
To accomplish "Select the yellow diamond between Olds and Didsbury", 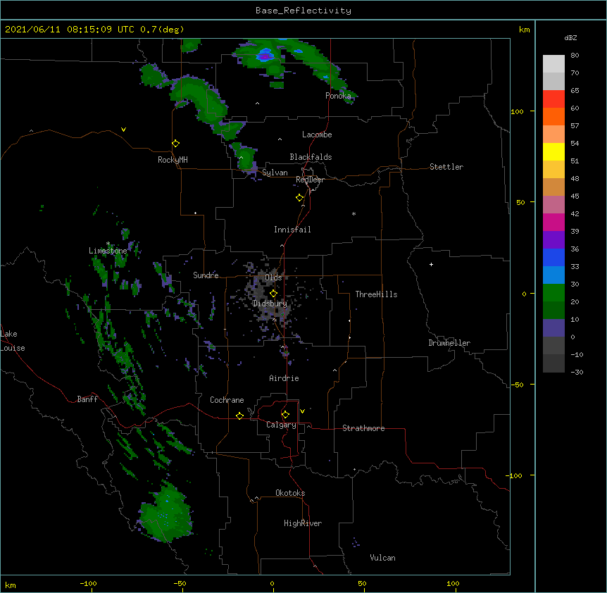I will [x=273, y=293].
